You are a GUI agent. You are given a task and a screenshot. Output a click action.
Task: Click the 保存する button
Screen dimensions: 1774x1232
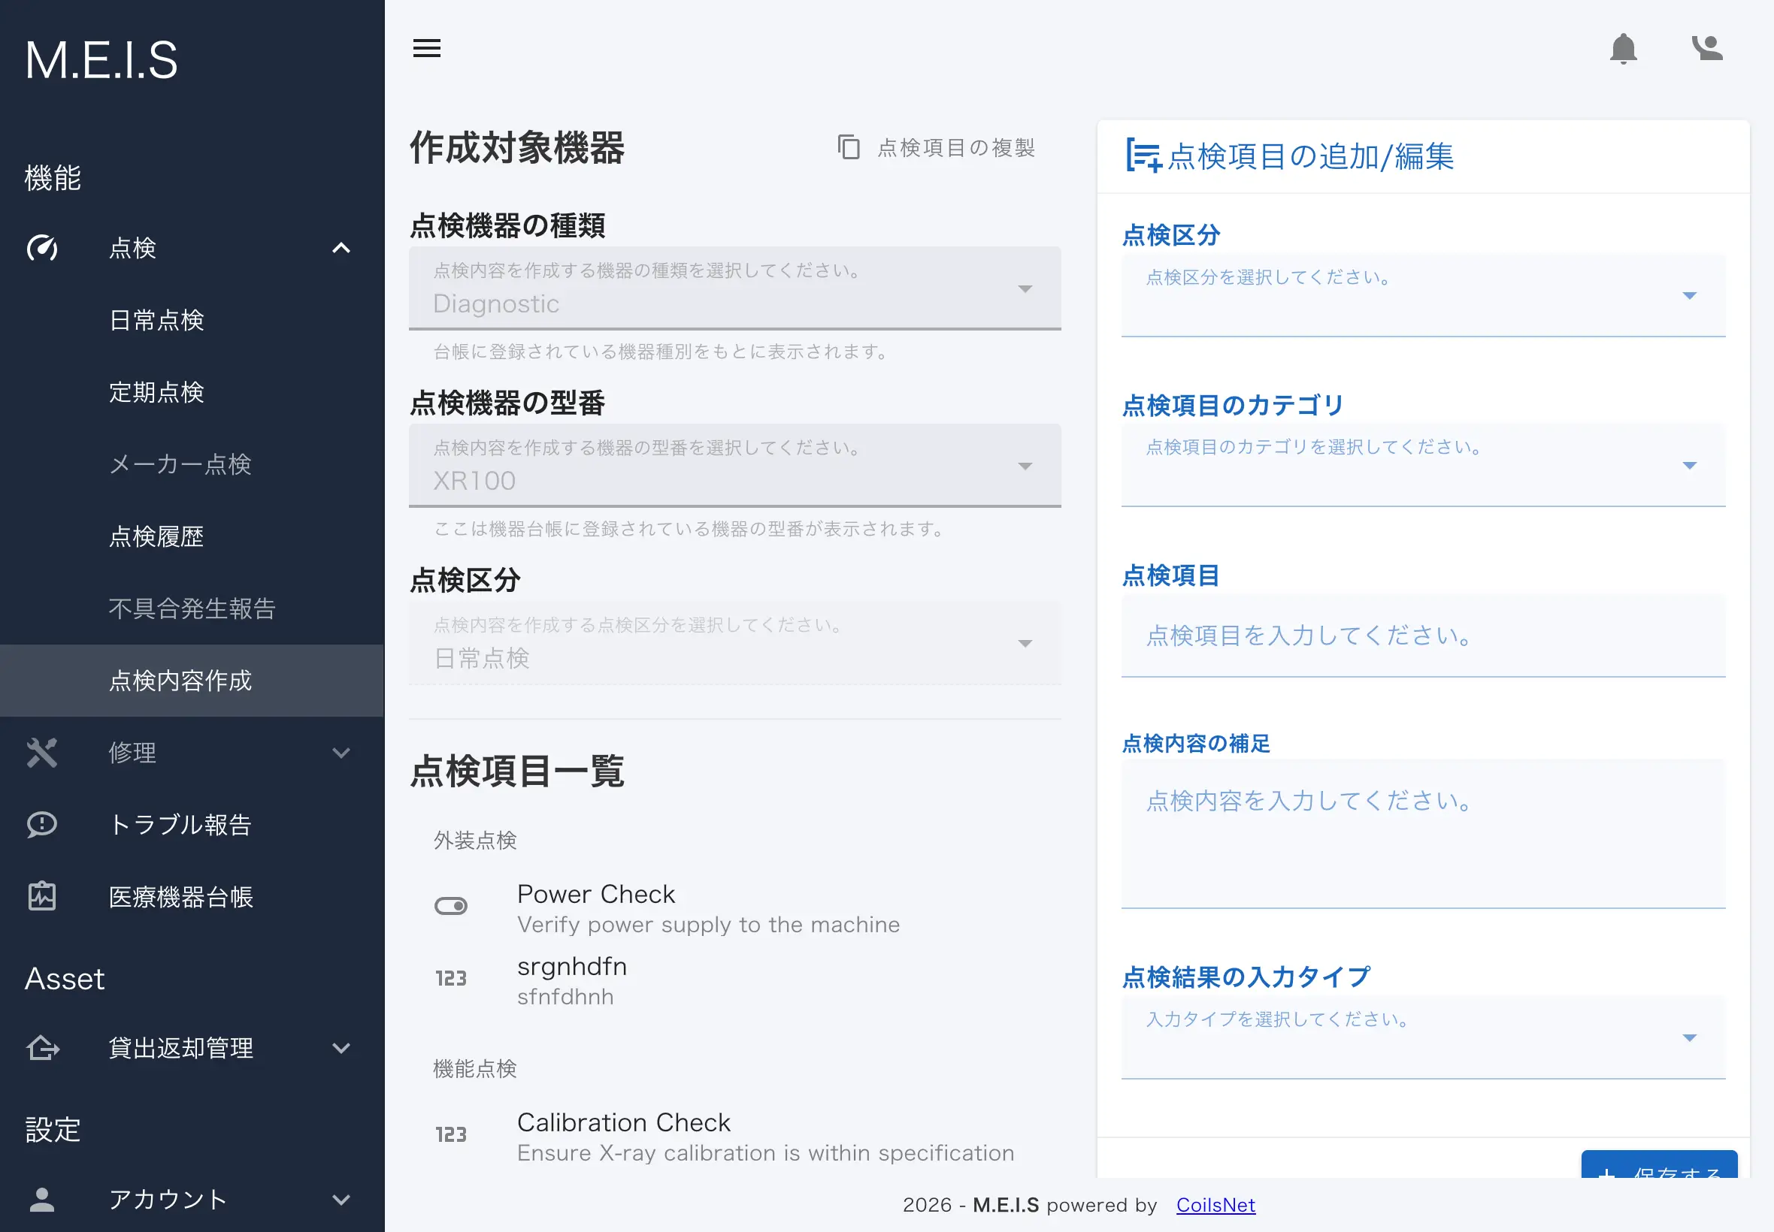point(1659,1164)
